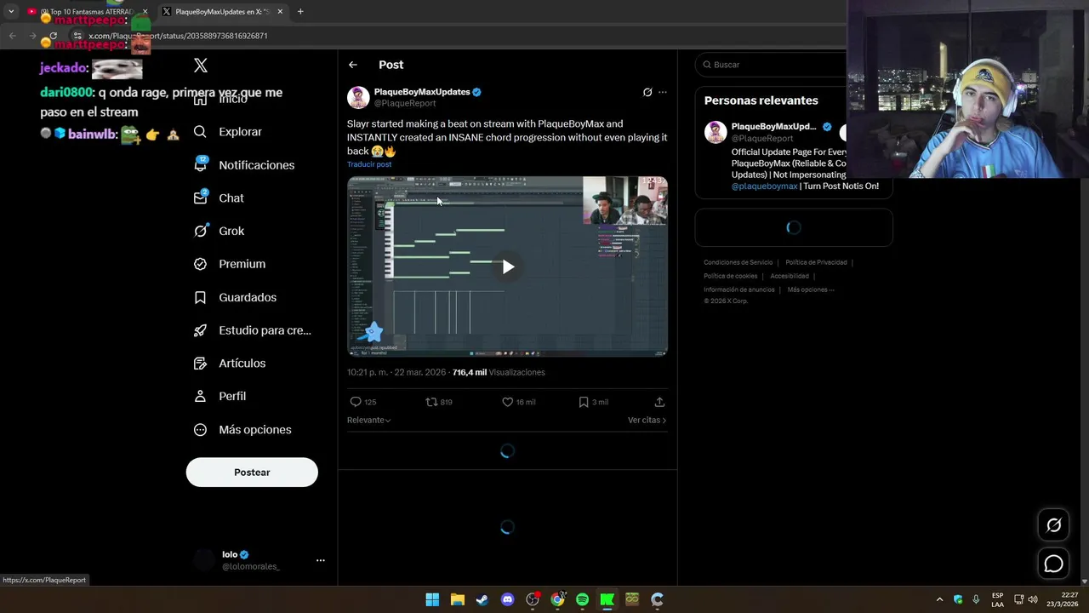Click the share icon on the post

659,402
